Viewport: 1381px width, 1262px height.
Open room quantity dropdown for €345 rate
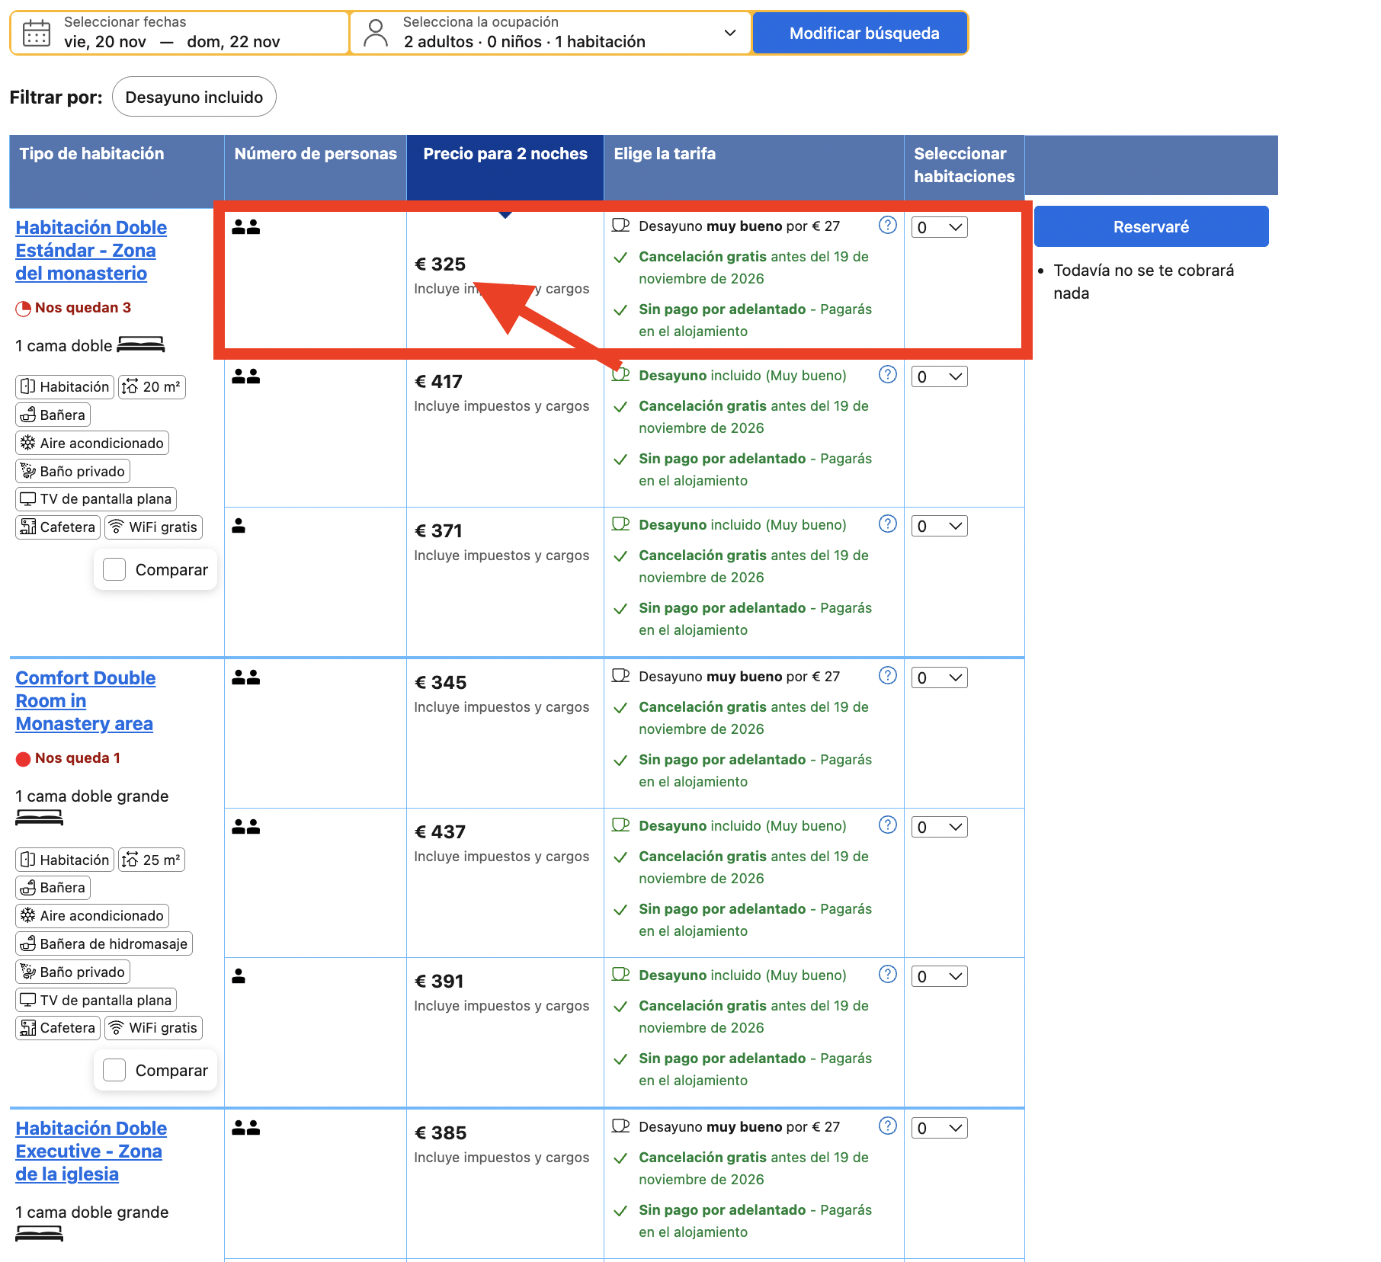(x=940, y=677)
